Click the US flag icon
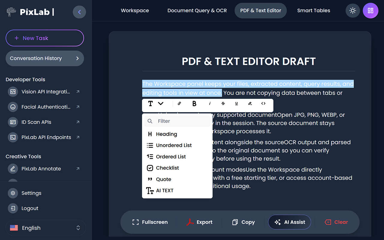 [x=14, y=228]
